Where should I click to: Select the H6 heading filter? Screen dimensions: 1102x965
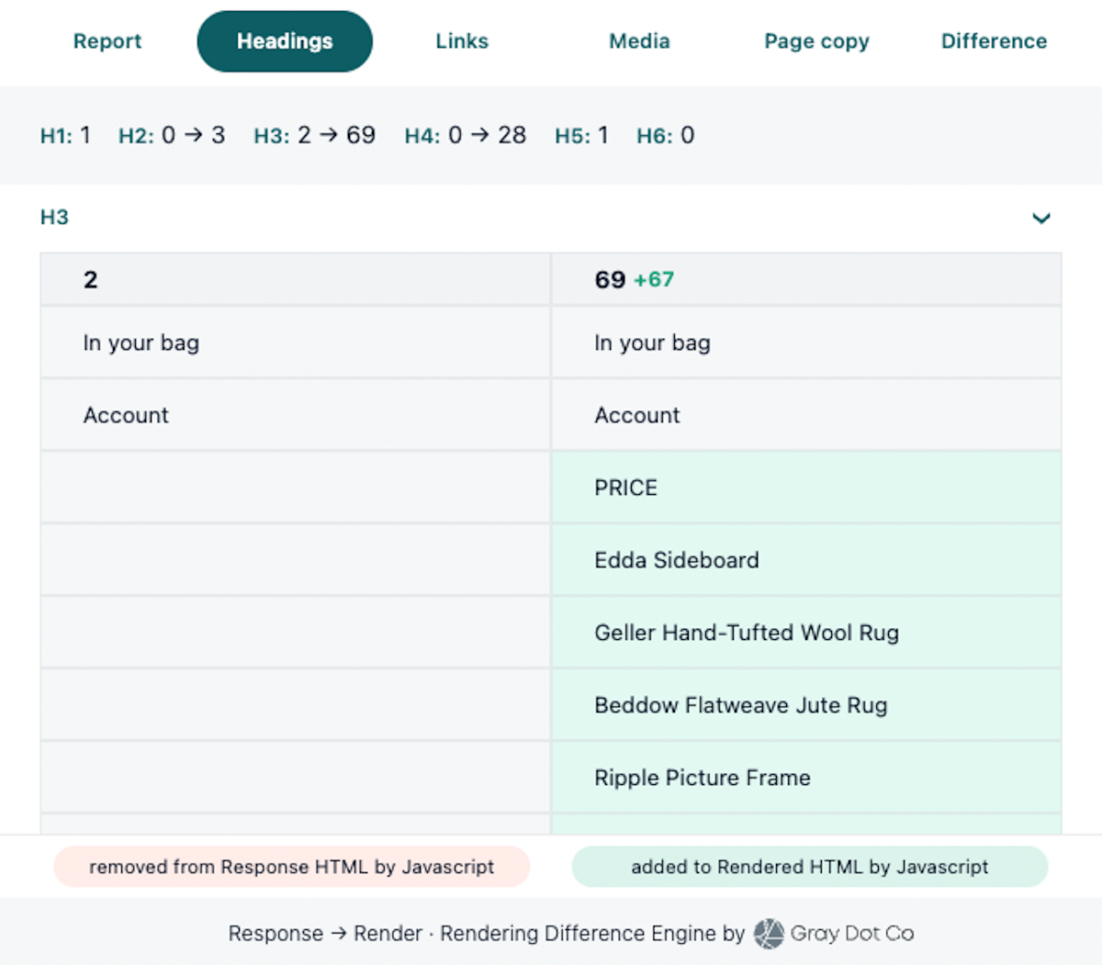pyautogui.click(x=665, y=135)
